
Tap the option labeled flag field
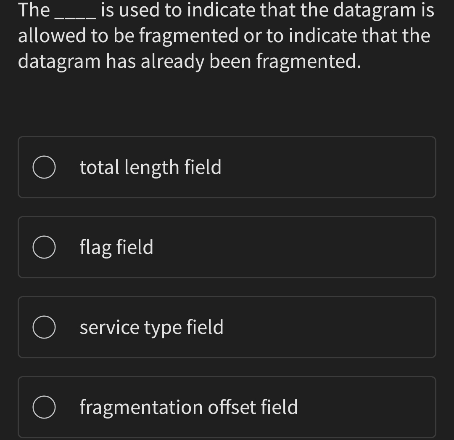[117, 247]
